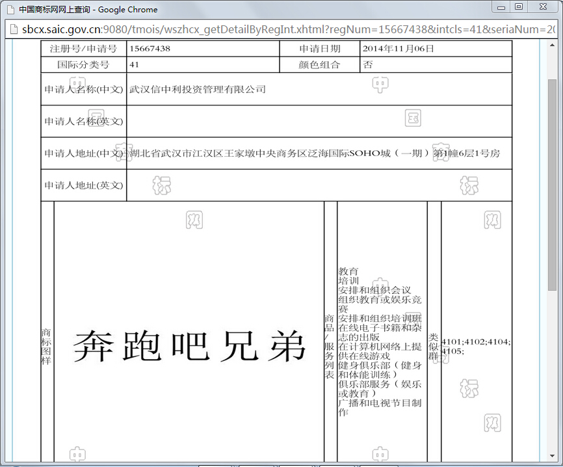The width and height of the screenshot is (563, 467).
Task: Click the 申请人地址(英文) label
Action: tap(84, 185)
